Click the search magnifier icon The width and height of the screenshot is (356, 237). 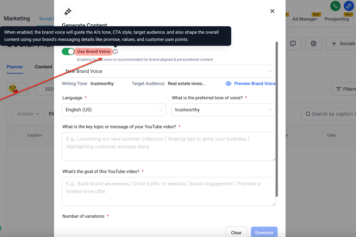click(308, 114)
